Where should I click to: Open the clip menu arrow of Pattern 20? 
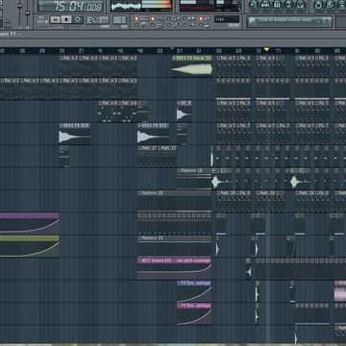tap(140, 193)
